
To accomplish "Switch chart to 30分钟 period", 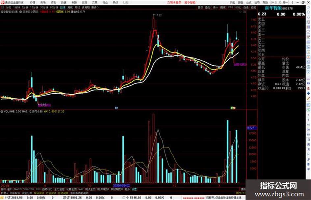I will pyautogui.click(x=44, y=8).
